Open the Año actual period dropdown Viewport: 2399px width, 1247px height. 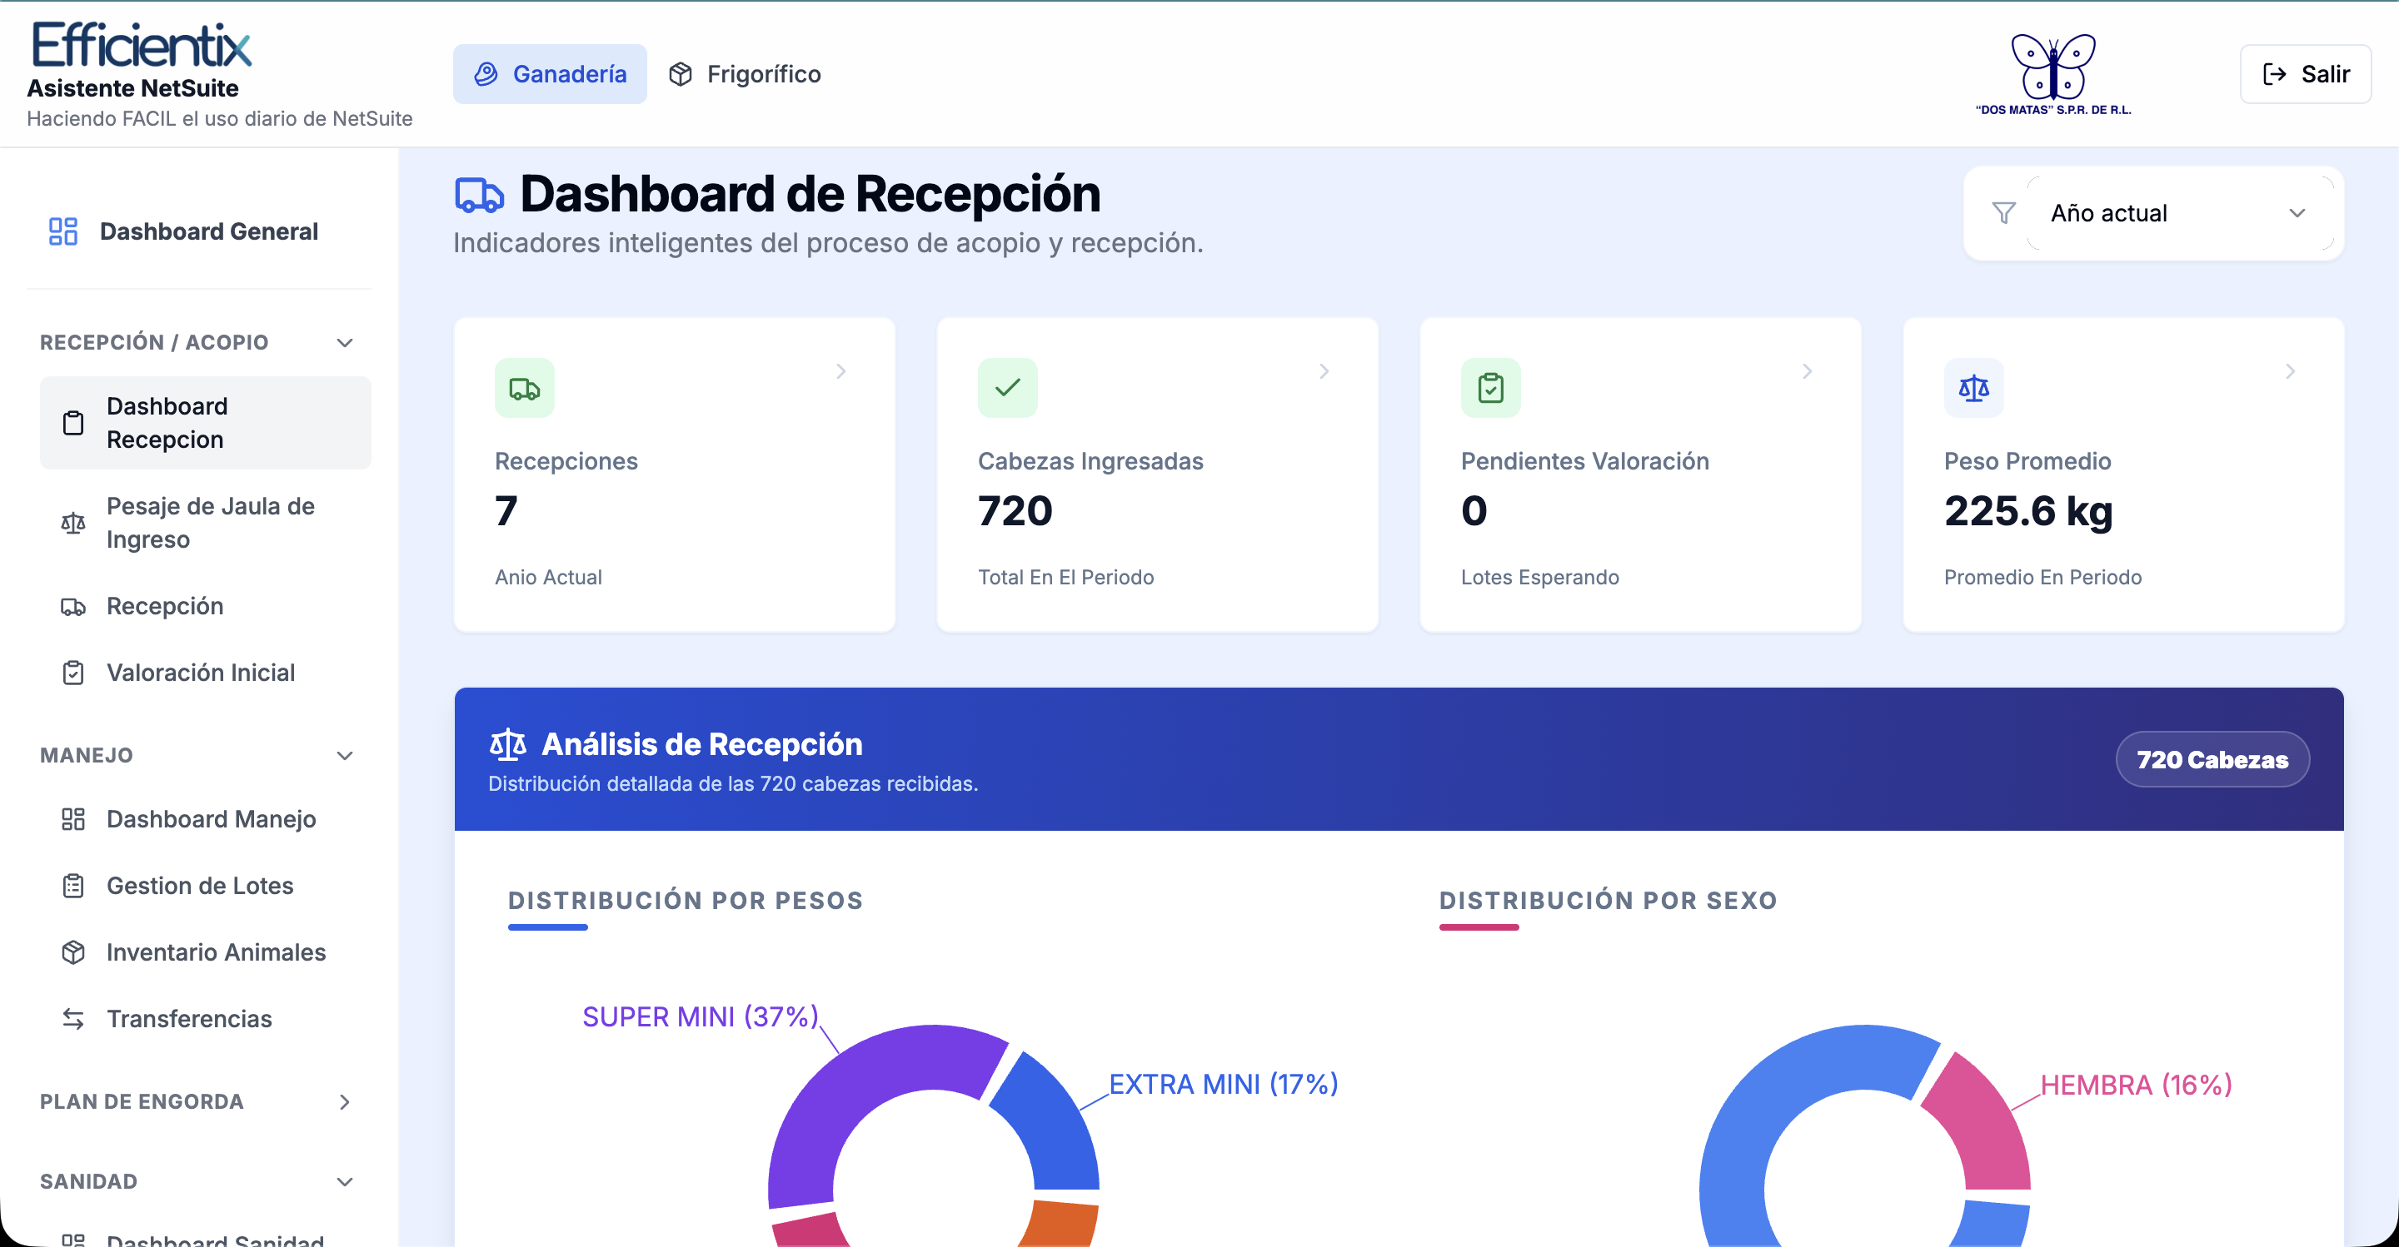2179,213
